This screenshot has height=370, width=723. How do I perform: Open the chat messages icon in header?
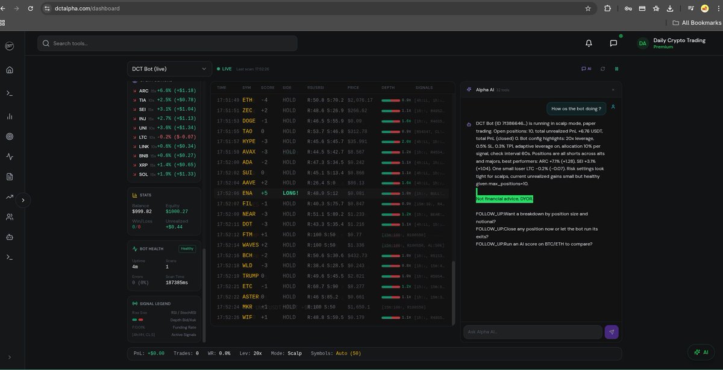[613, 43]
